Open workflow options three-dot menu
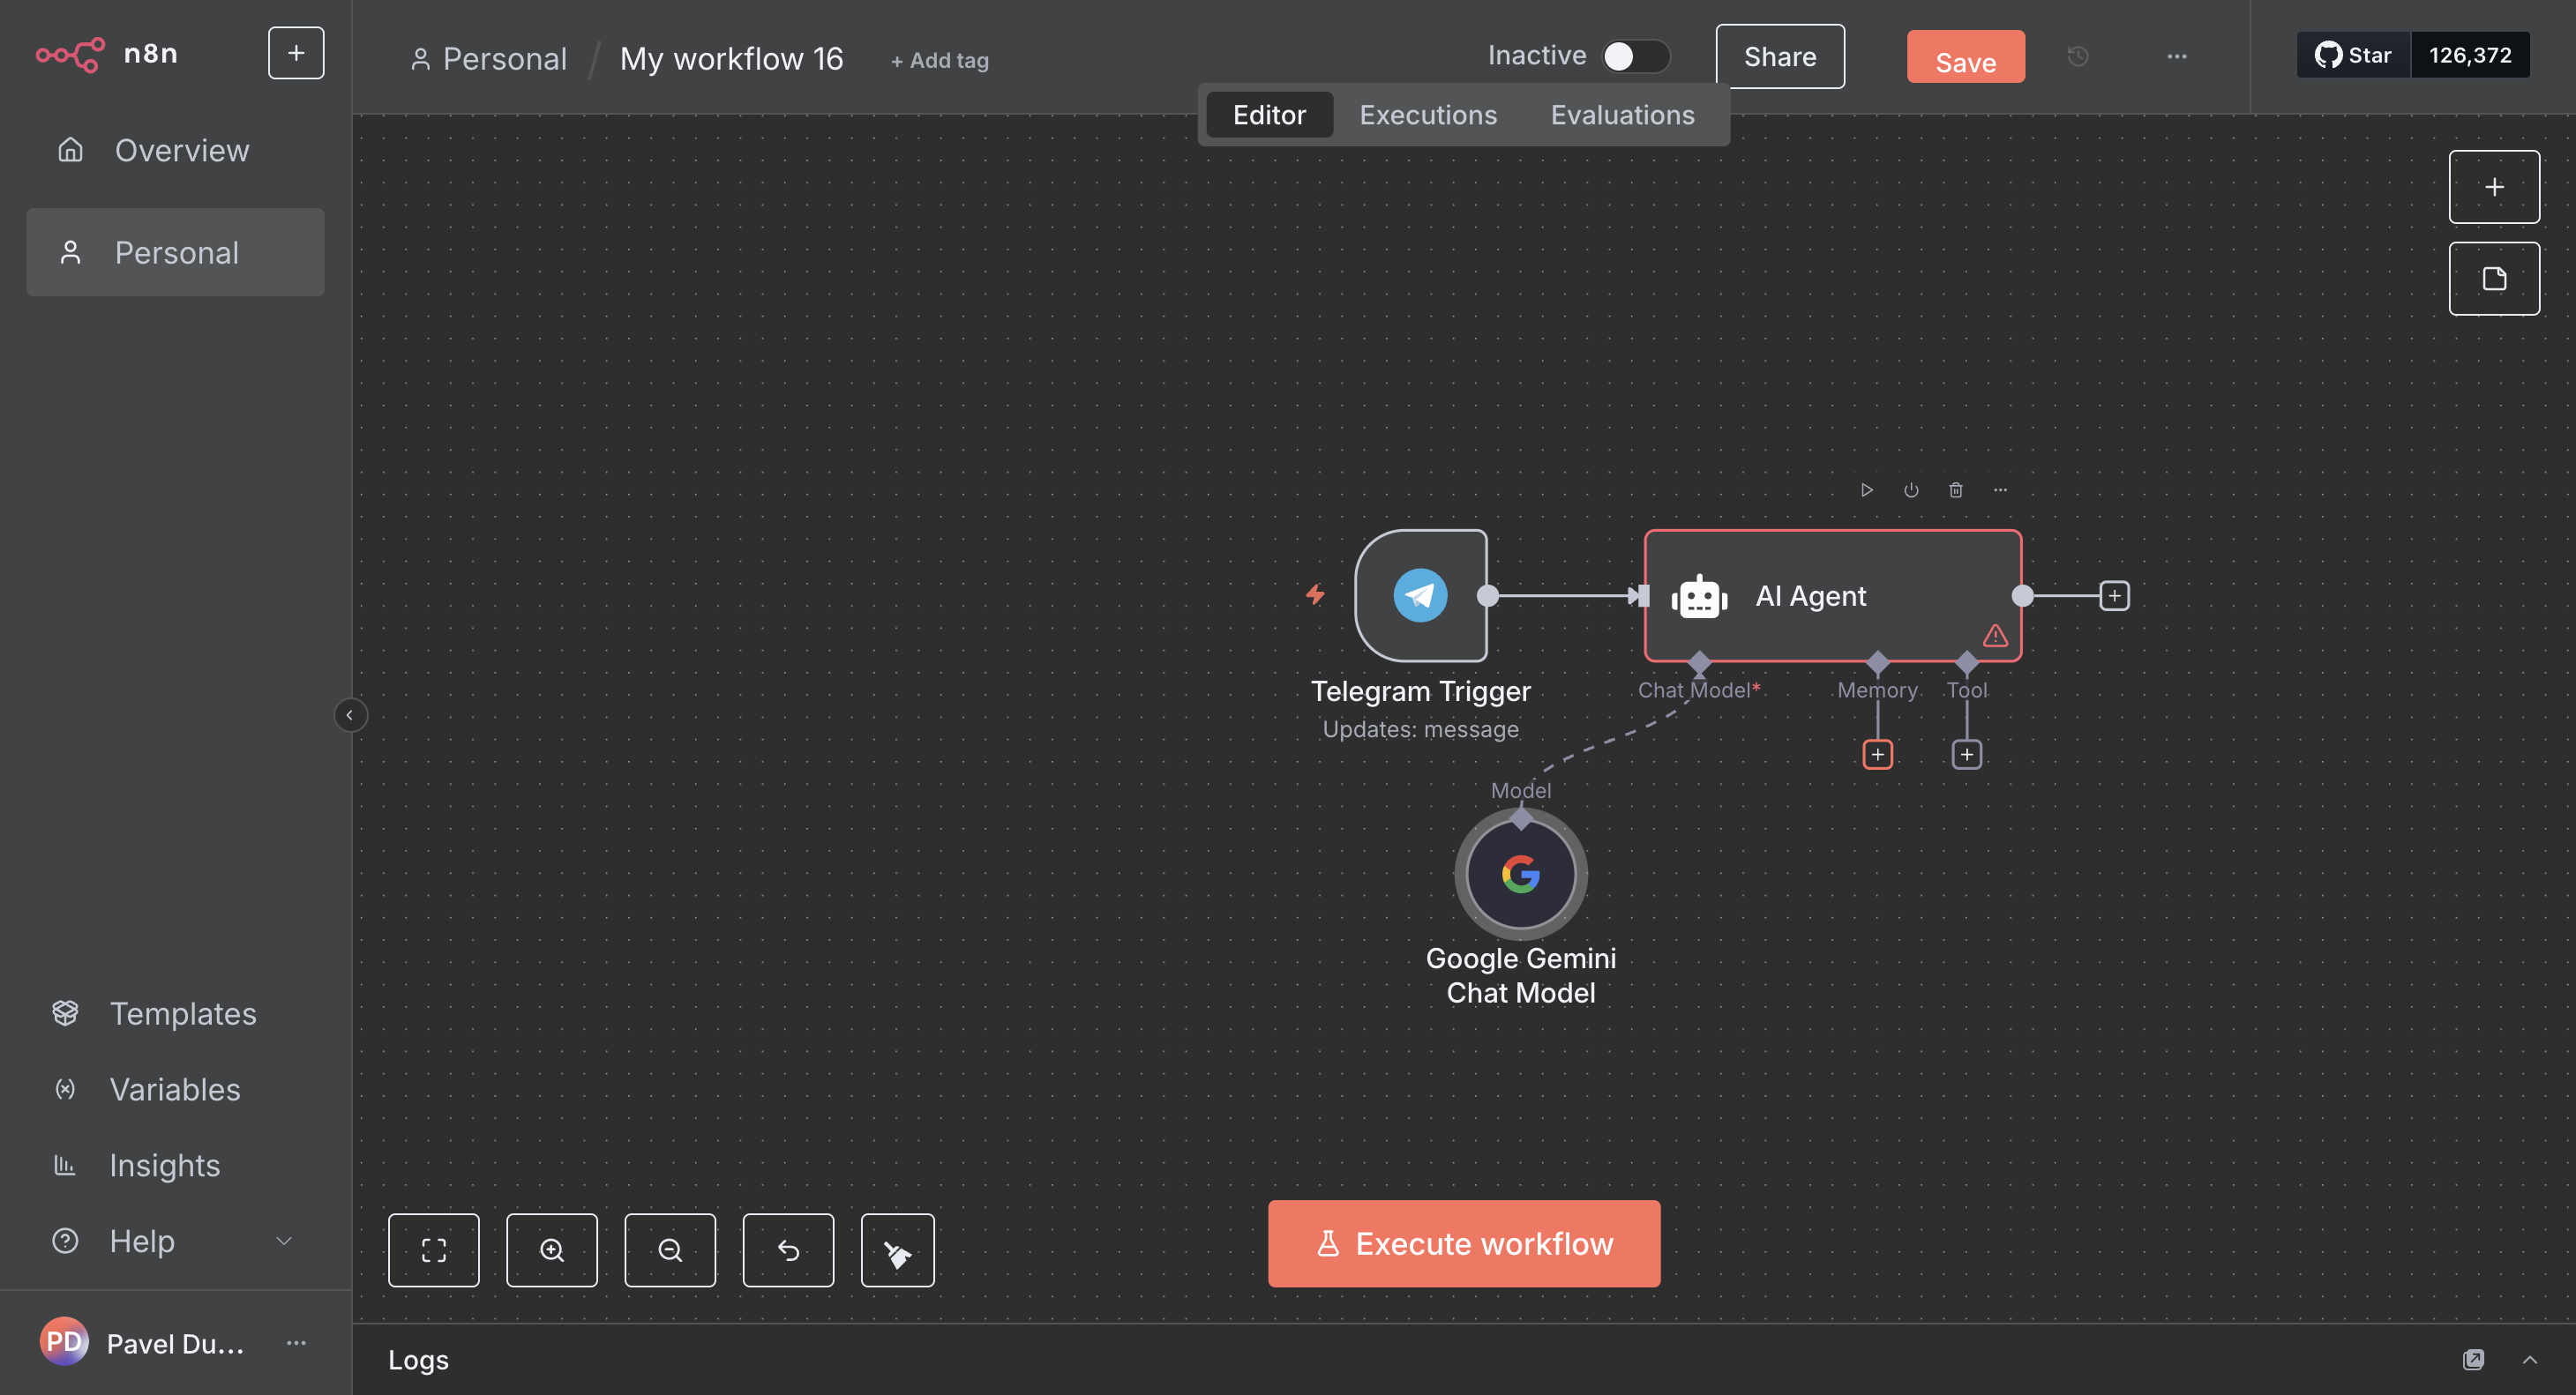This screenshot has height=1395, width=2576. pyautogui.click(x=2176, y=57)
